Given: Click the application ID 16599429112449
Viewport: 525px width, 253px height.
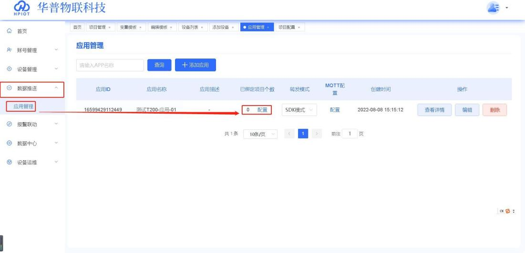Looking at the screenshot, I should click(103, 110).
